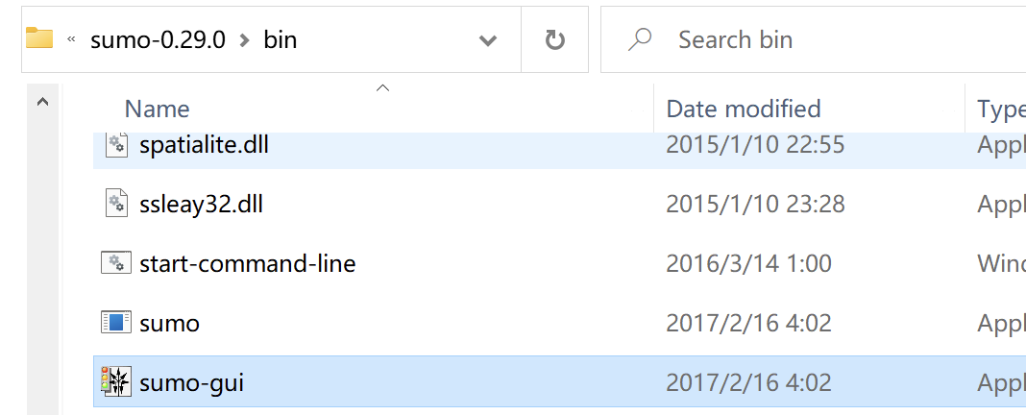1026x415 pixels.
Task: Click the sumo application file icon
Action: pos(115,323)
